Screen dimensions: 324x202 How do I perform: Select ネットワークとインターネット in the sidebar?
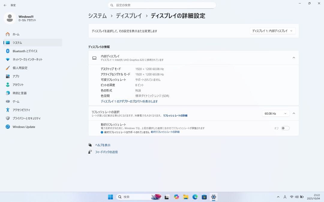tap(27, 59)
